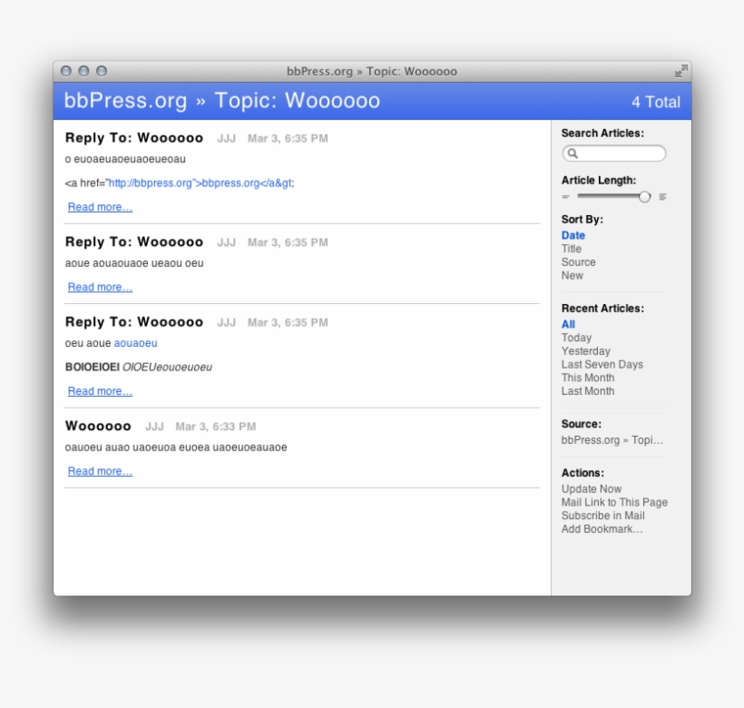The width and height of the screenshot is (744, 708).
Task: Click the long article length icon
Action: [662, 197]
